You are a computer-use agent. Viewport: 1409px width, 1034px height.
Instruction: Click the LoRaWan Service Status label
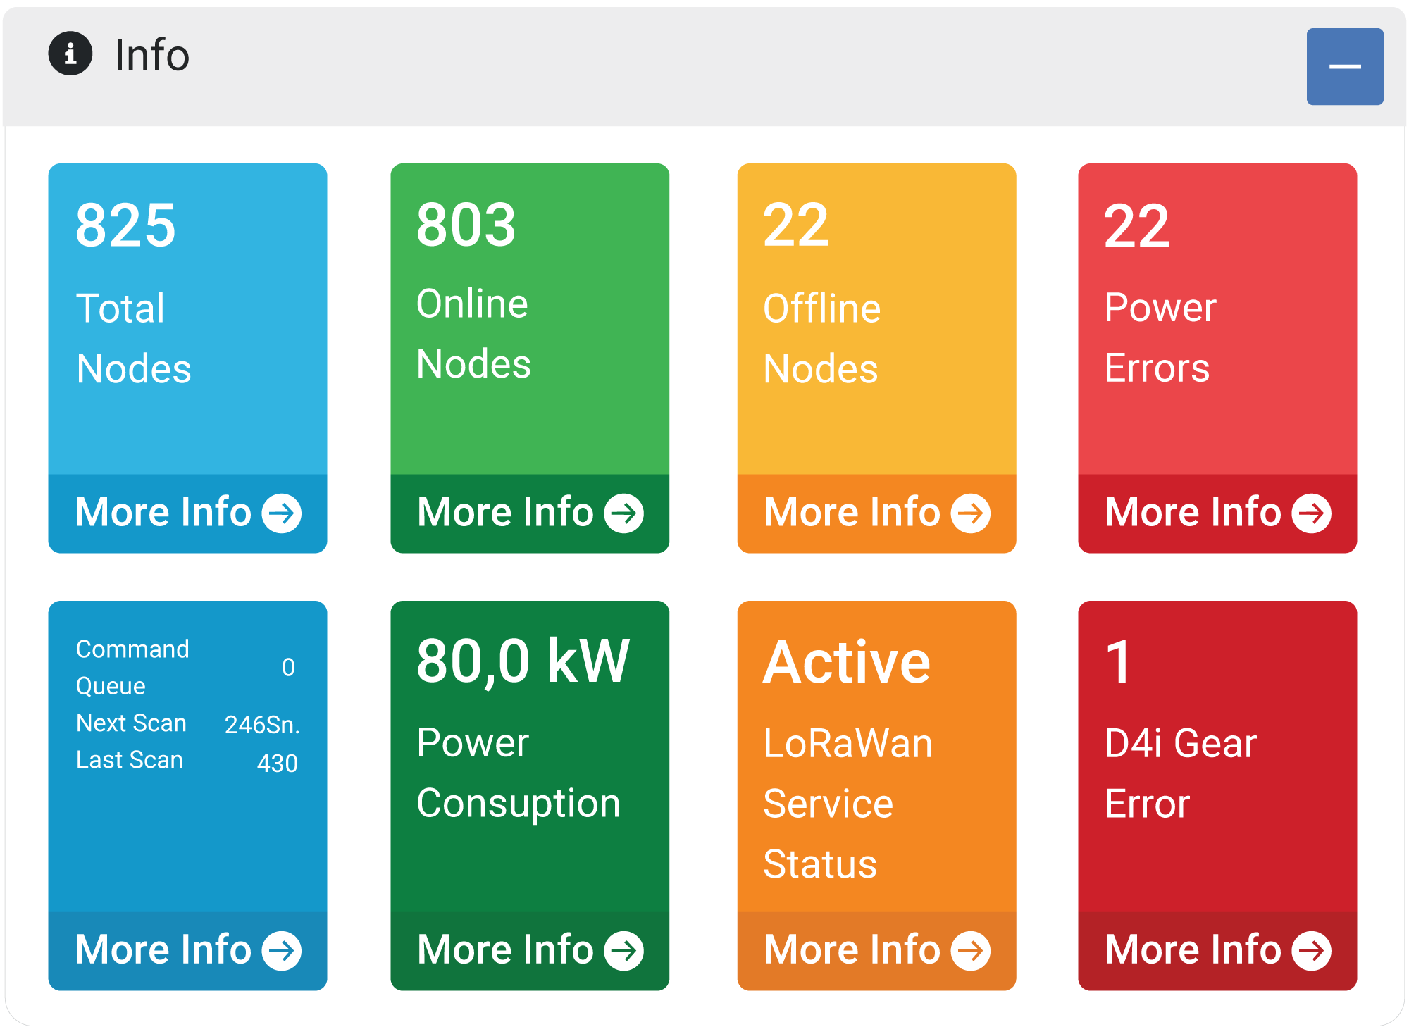(x=848, y=803)
